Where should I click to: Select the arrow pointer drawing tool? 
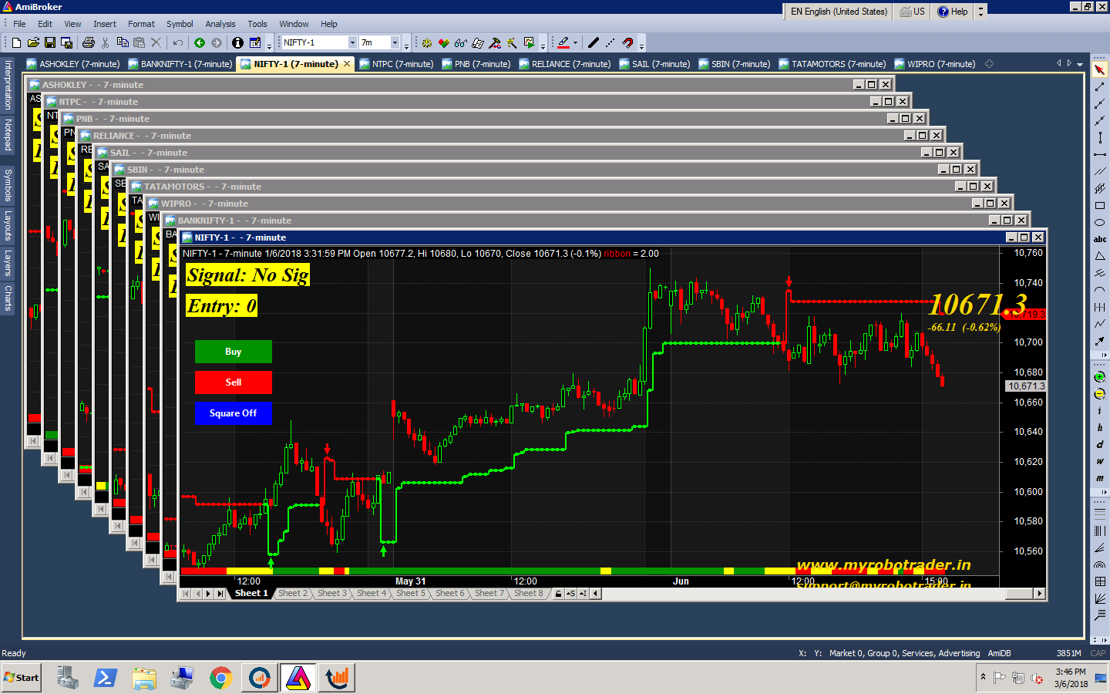click(1100, 70)
